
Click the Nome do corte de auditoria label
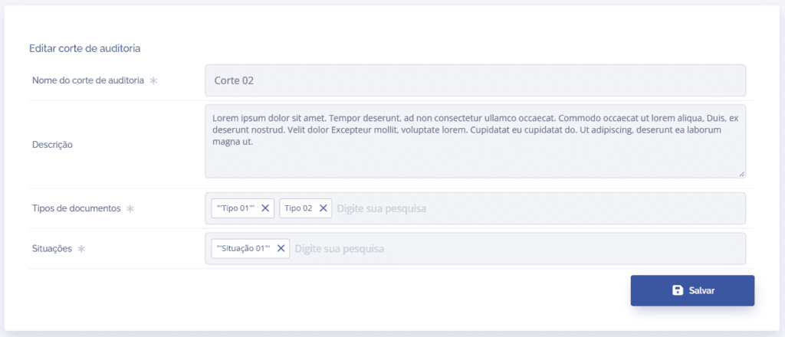coord(88,80)
